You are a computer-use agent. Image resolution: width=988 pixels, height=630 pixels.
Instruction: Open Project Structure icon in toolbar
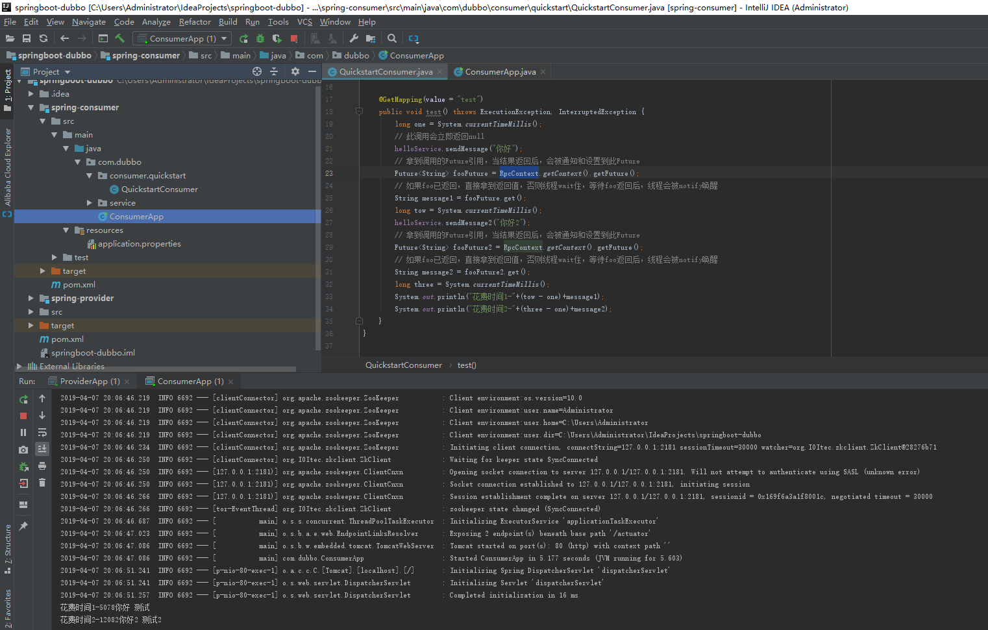(x=371, y=39)
